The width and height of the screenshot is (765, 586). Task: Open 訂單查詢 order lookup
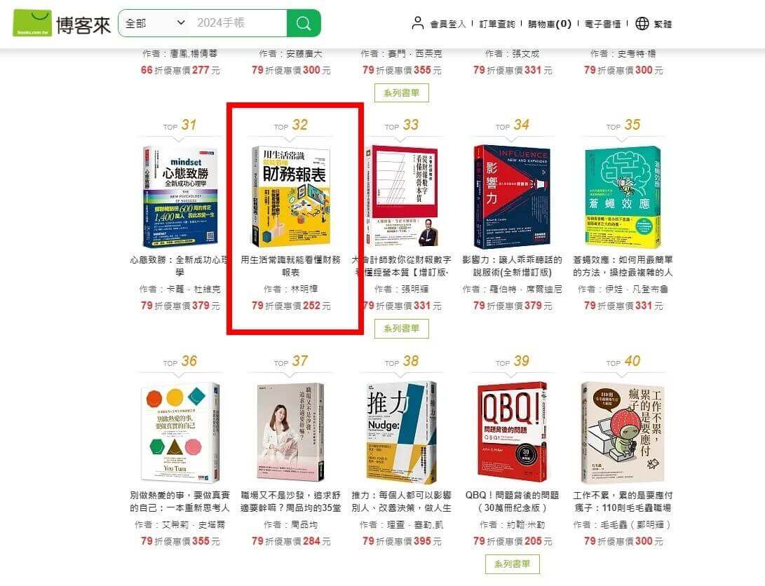pos(497,24)
